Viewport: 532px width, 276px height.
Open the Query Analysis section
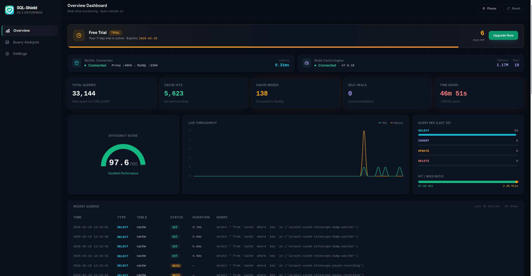[26, 42]
